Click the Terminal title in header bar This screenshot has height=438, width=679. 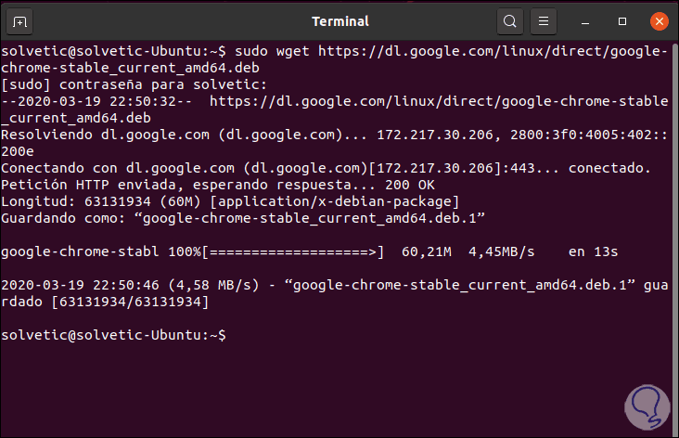339,20
